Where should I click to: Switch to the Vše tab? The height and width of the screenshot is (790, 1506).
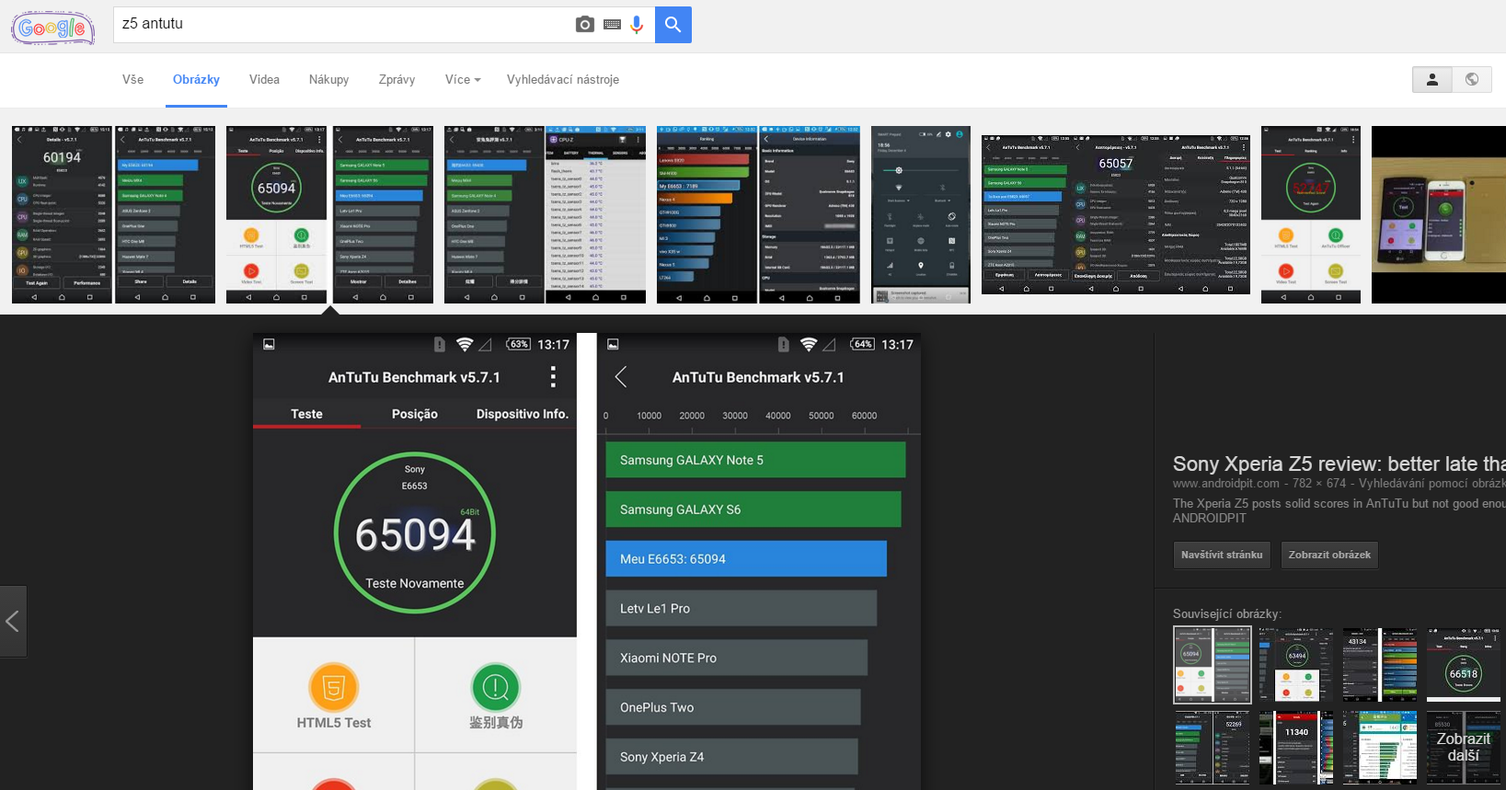click(132, 80)
